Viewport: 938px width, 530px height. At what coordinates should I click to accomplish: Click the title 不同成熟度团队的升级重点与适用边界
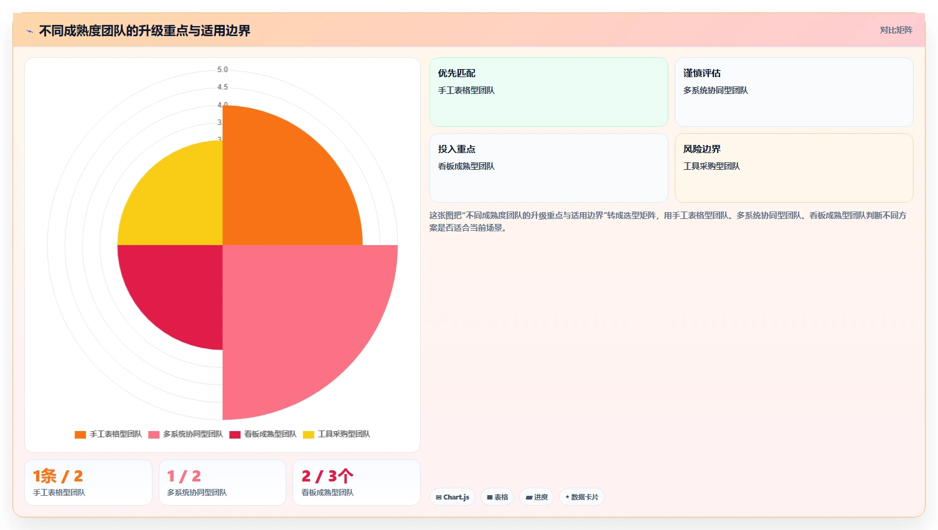click(144, 31)
